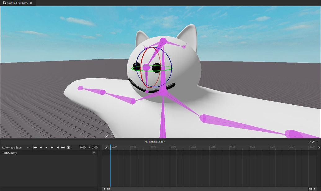Click the reverse play icon

coord(47,147)
